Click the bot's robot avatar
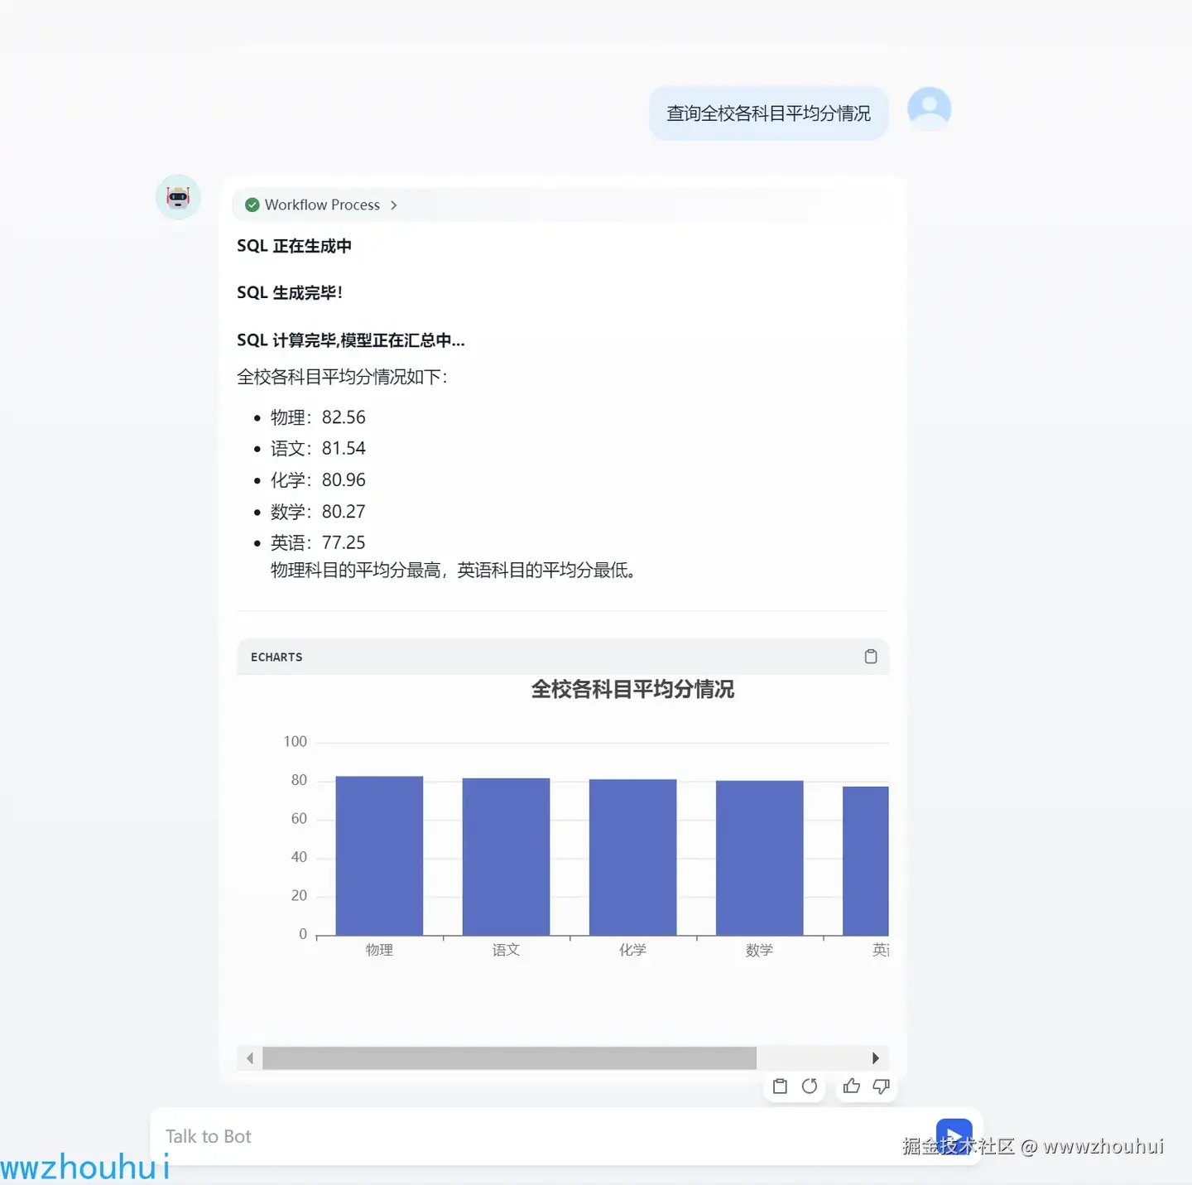Viewport: 1192px width, 1185px height. click(x=177, y=197)
